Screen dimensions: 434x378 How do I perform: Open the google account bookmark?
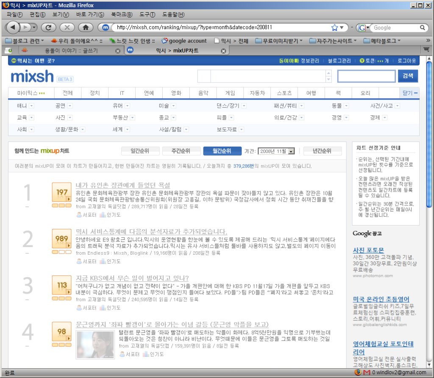[x=184, y=41]
